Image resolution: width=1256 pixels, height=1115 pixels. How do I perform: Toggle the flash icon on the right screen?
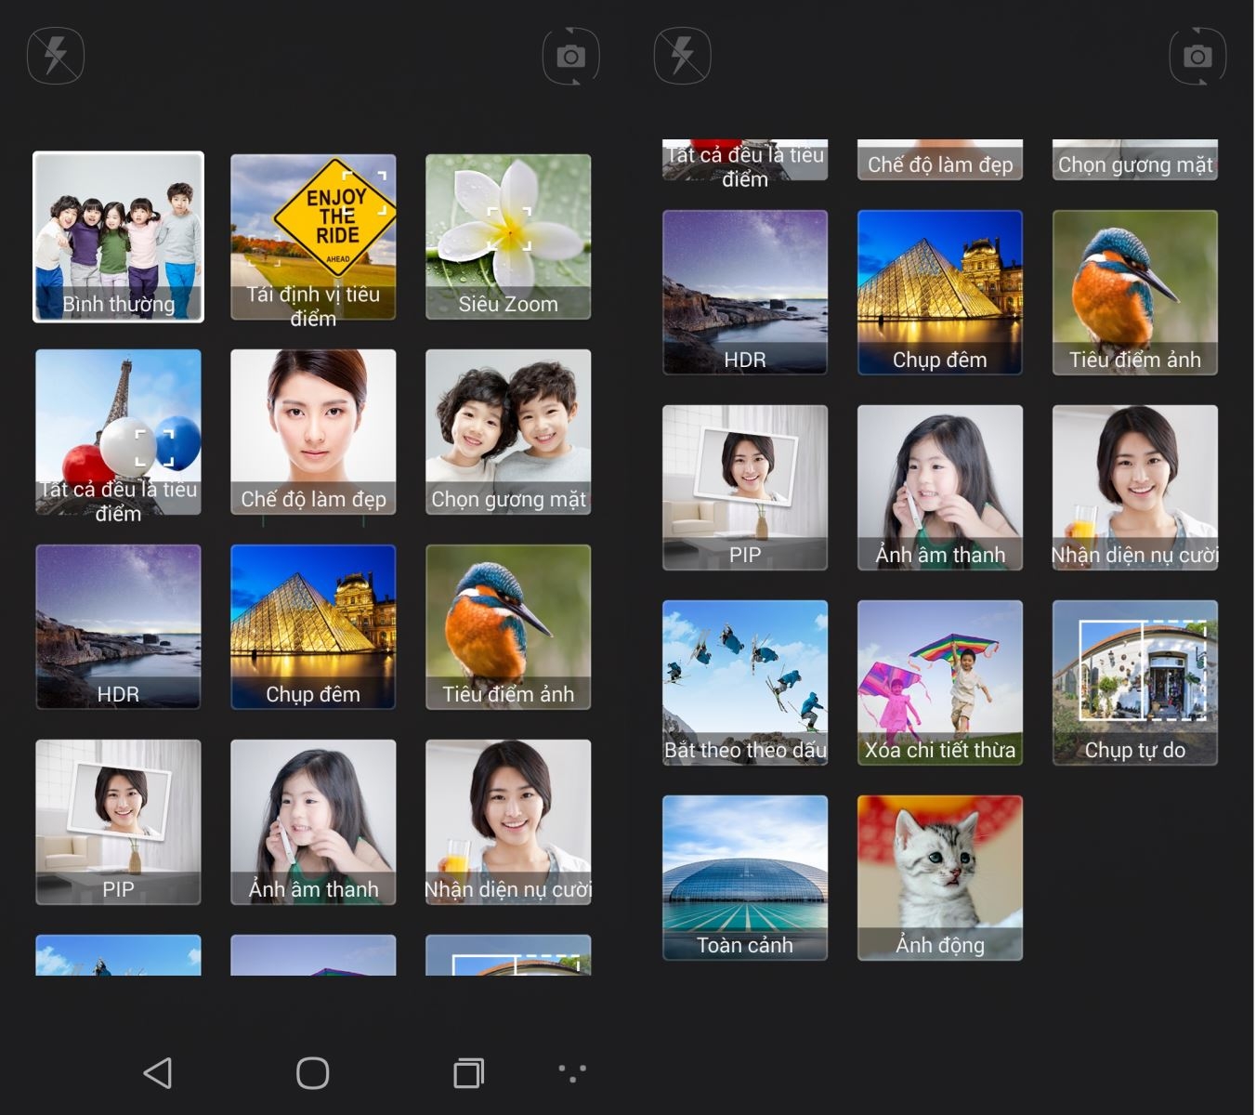[683, 56]
